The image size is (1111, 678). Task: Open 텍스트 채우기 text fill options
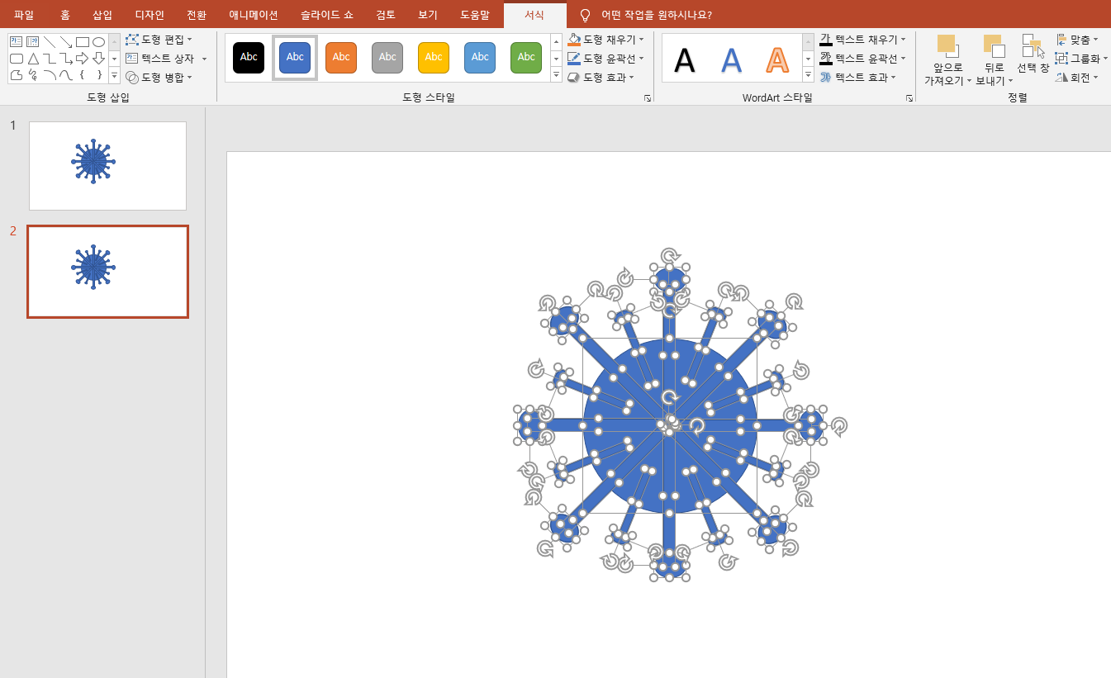[x=862, y=40]
